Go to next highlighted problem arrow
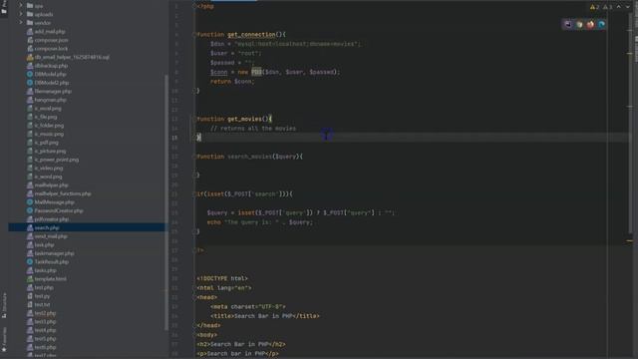Image resolution: width=638 pixels, height=359 pixels. point(627,7)
